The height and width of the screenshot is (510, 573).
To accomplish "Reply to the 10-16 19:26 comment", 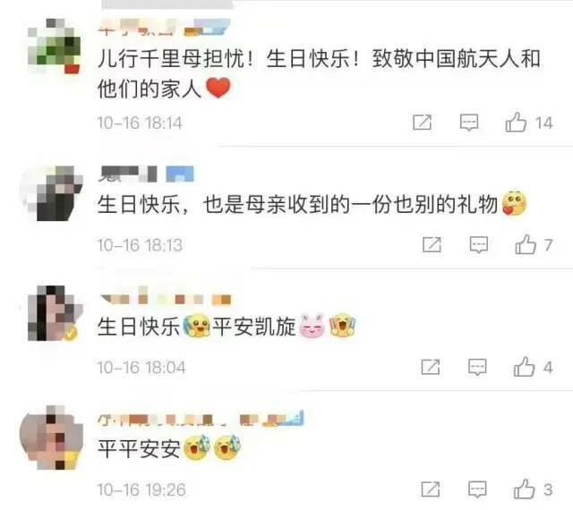I will [477, 489].
